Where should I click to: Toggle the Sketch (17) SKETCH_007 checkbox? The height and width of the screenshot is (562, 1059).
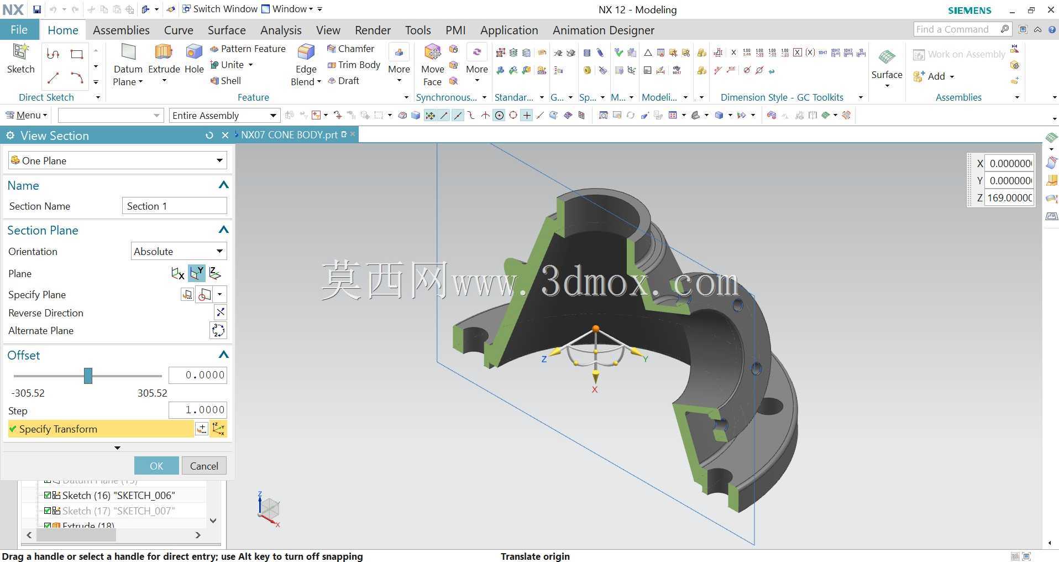(x=48, y=511)
